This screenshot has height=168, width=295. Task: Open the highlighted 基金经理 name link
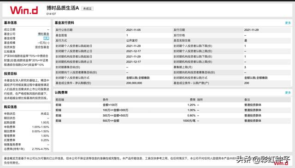pyautogui.click(x=46, y=38)
